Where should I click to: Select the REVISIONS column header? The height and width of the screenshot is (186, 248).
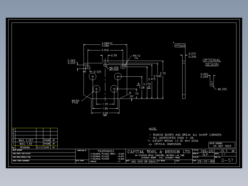25,147
